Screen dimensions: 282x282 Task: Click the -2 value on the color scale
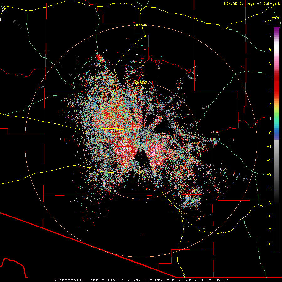[x=269, y=160]
